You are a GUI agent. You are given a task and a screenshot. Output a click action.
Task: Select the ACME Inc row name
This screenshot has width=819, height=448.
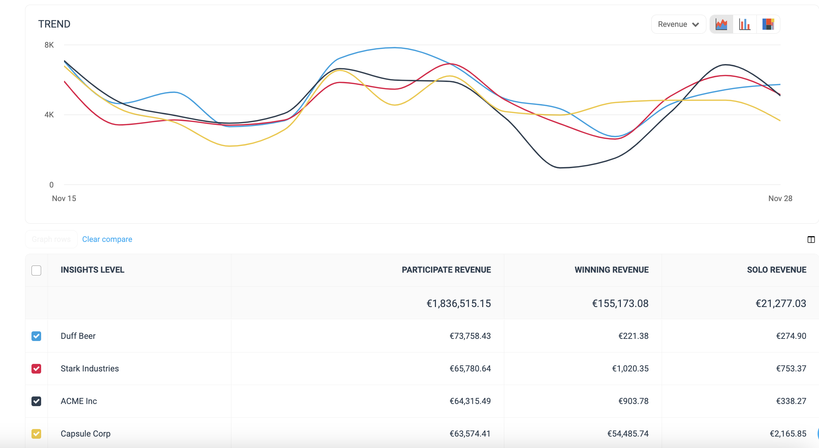click(x=79, y=401)
